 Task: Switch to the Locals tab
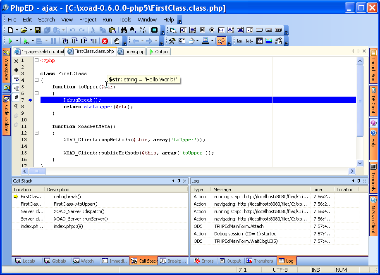pyautogui.click(x=25, y=261)
